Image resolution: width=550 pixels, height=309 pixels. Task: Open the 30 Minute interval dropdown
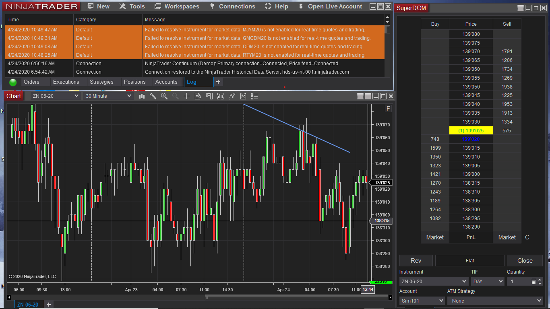coord(108,96)
